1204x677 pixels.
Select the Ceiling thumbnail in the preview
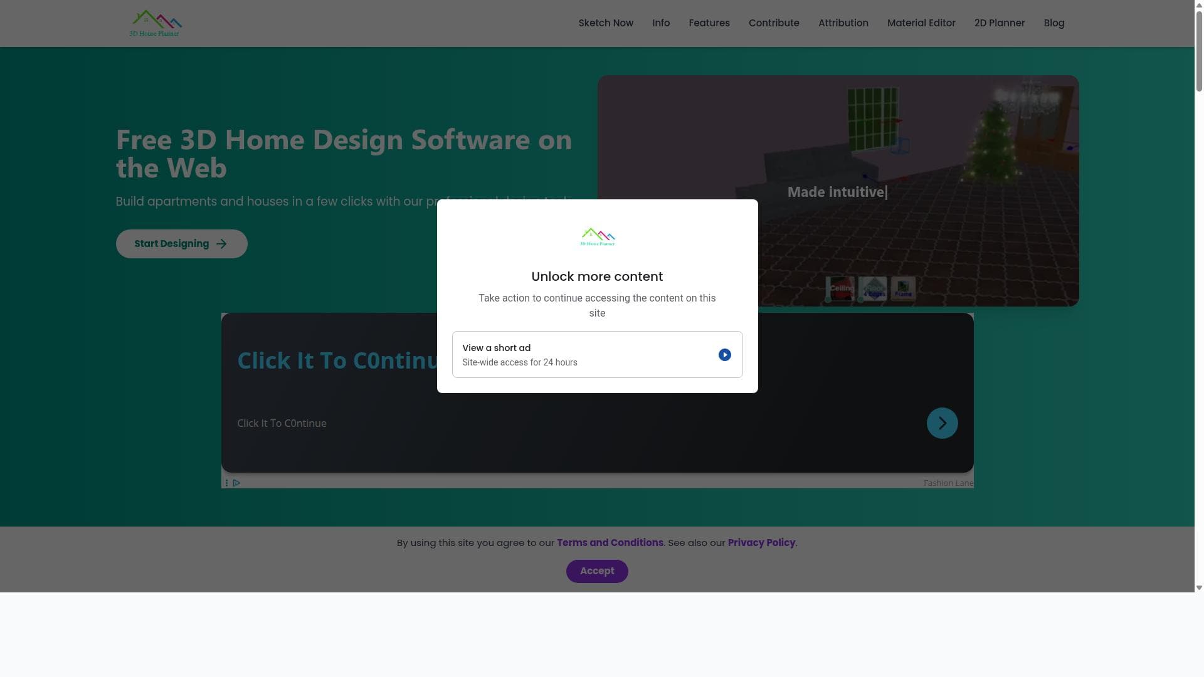840,288
